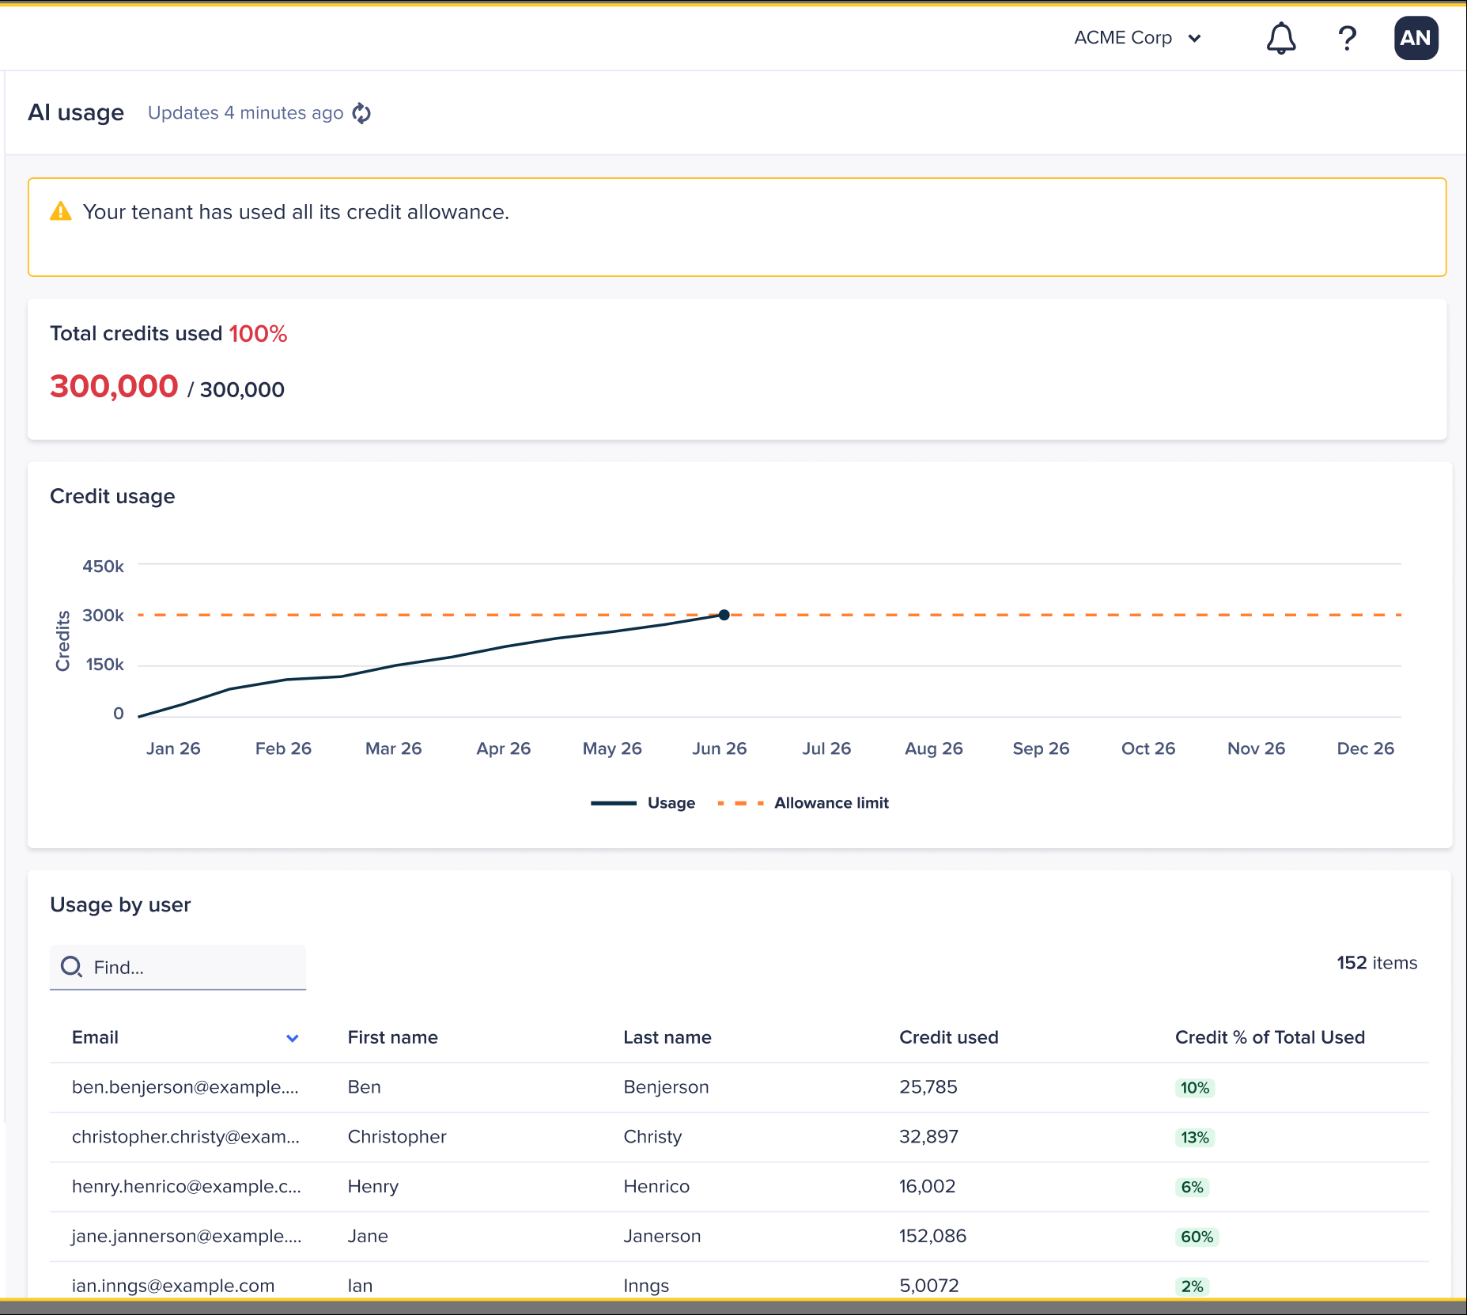The height and width of the screenshot is (1315, 1467).
Task: Click the Updates 4 minutes ago text
Action: coord(245,113)
